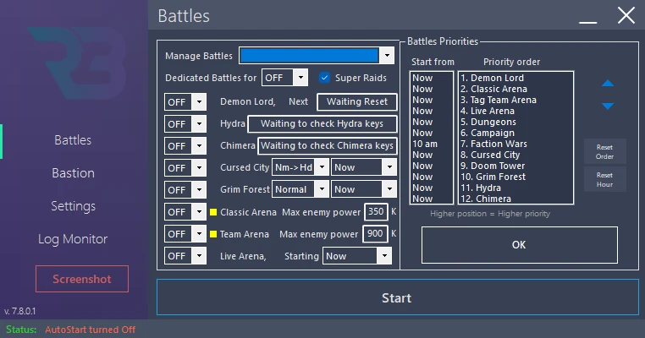Click yellow indicator next to Classic Arena

click(x=213, y=212)
